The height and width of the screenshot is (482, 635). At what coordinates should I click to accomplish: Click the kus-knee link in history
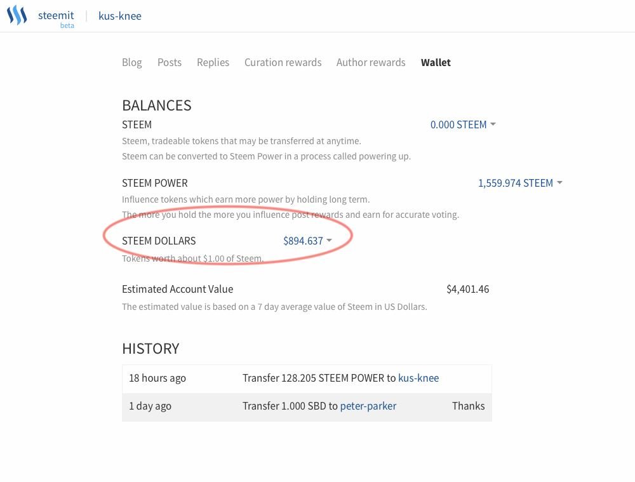[x=418, y=378]
